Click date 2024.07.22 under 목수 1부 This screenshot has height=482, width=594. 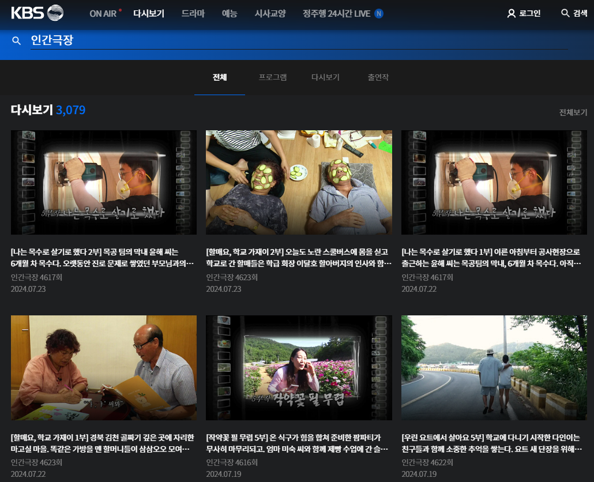tap(419, 289)
